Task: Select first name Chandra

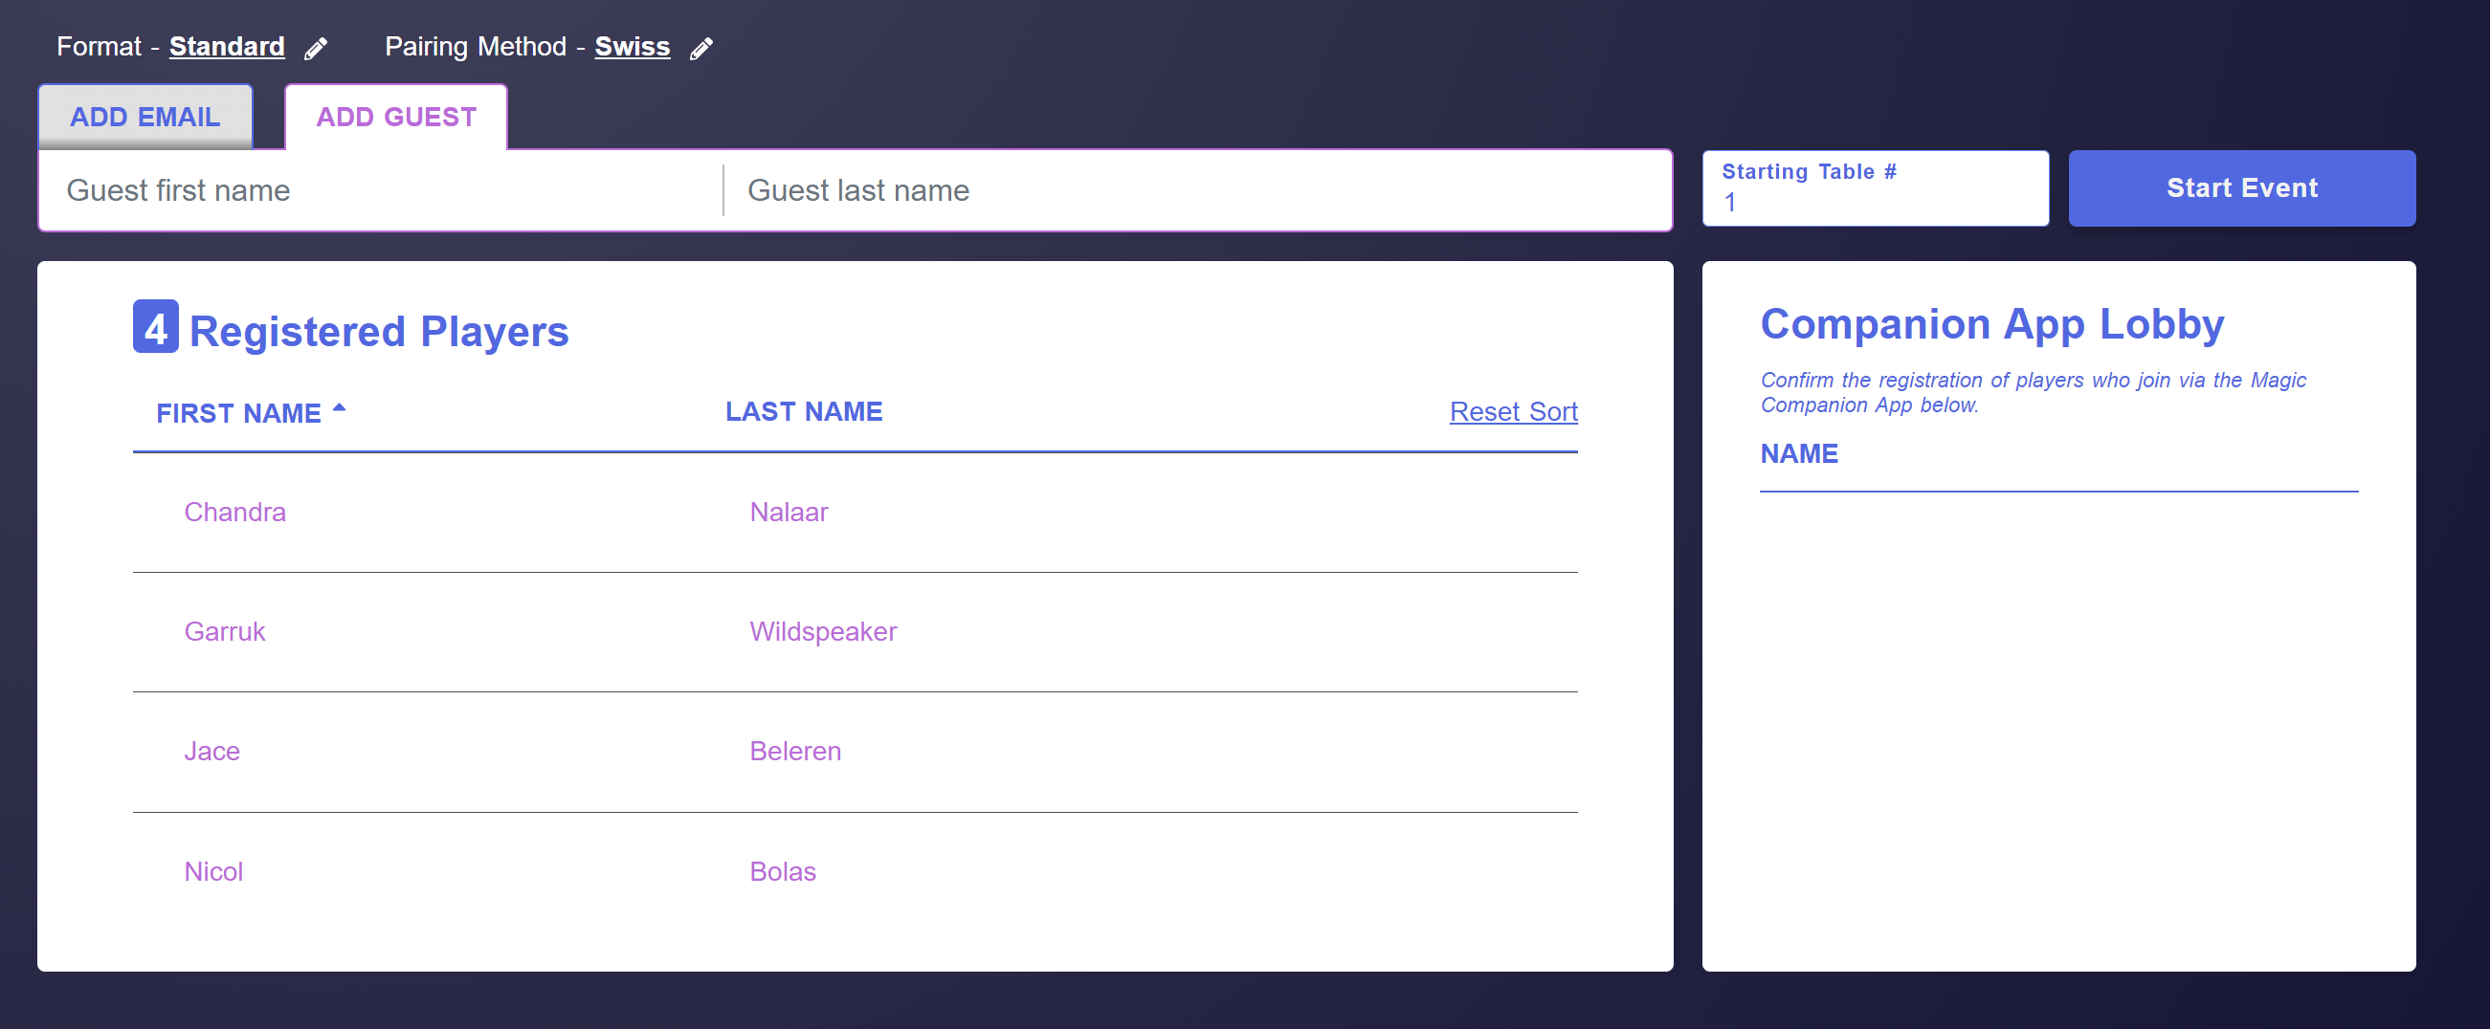Action: tap(234, 512)
